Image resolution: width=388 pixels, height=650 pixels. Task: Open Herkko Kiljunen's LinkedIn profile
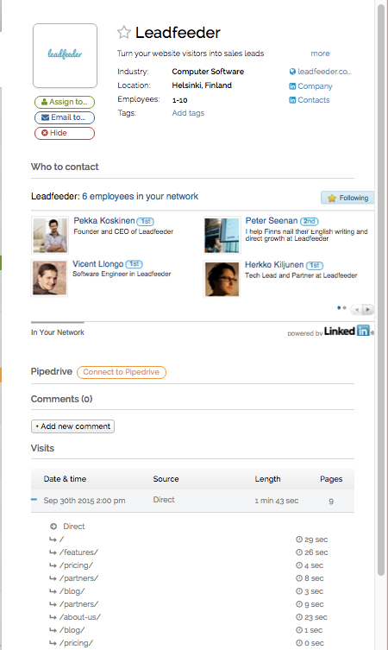[x=274, y=264]
